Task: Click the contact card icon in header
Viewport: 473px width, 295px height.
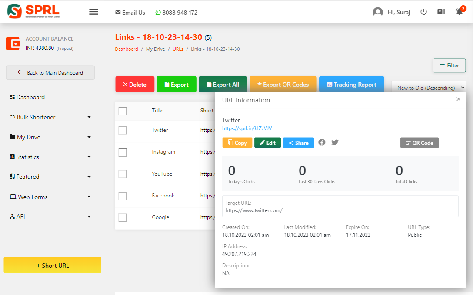Action: (x=441, y=12)
